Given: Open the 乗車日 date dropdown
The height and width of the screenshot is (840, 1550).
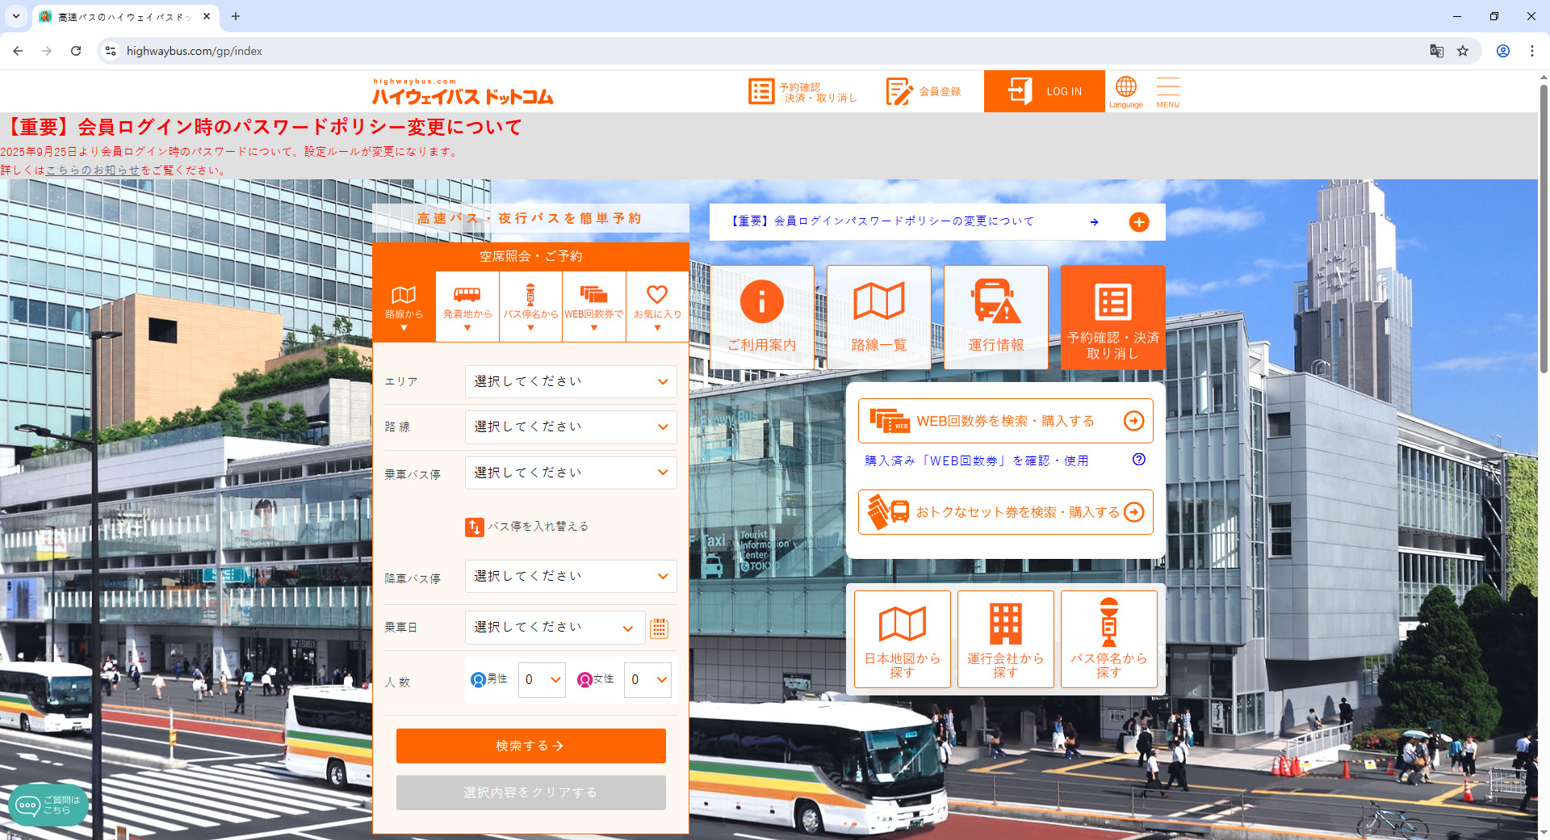Looking at the screenshot, I should click(x=555, y=628).
